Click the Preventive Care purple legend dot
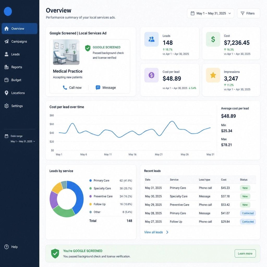The height and width of the screenshot is (267, 267). tap(90, 196)
